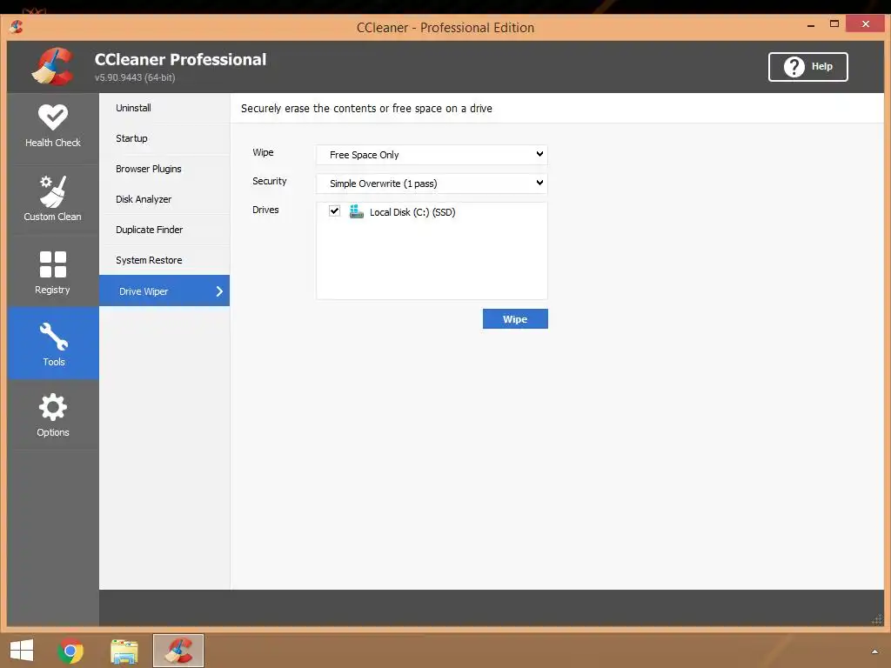This screenshot has height=668, width=891.
Task: Open the Wipe type dropdown
Action: pyautogui.click(x=432, y=155)
